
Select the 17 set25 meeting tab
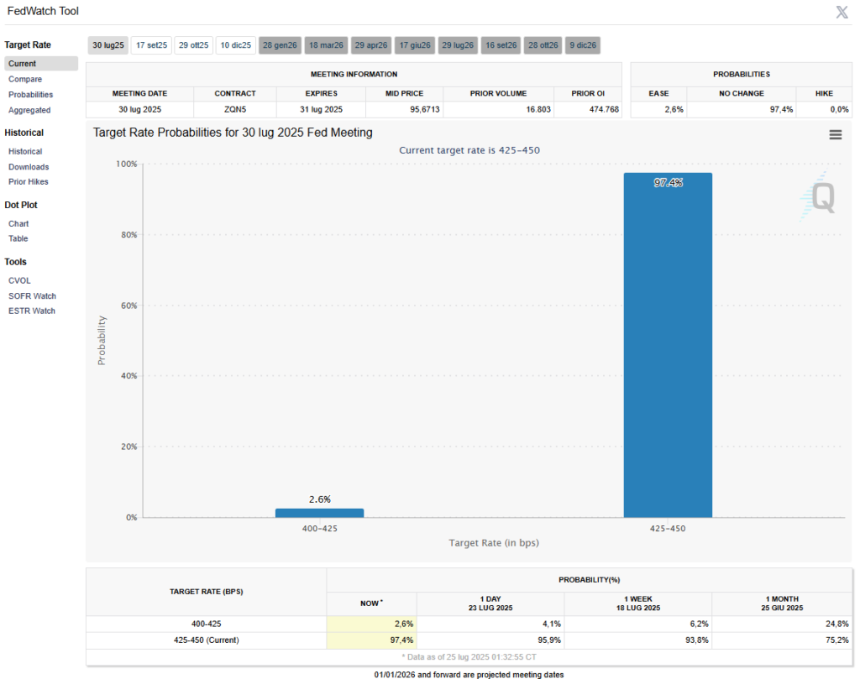coord(151,45)
